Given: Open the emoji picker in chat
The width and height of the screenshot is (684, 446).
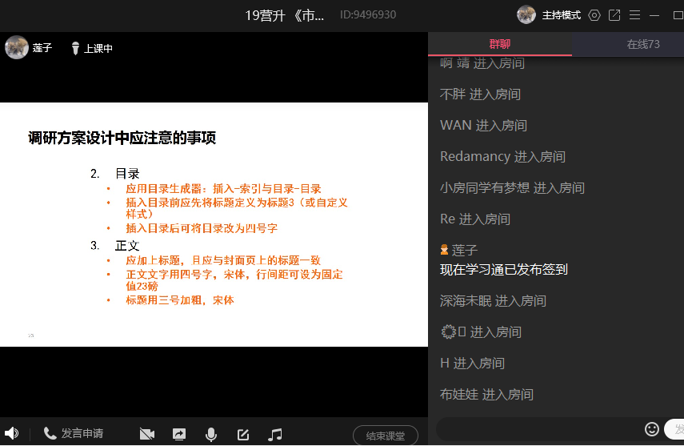Looking at the screenshot, I should click(x=652, y=429).
